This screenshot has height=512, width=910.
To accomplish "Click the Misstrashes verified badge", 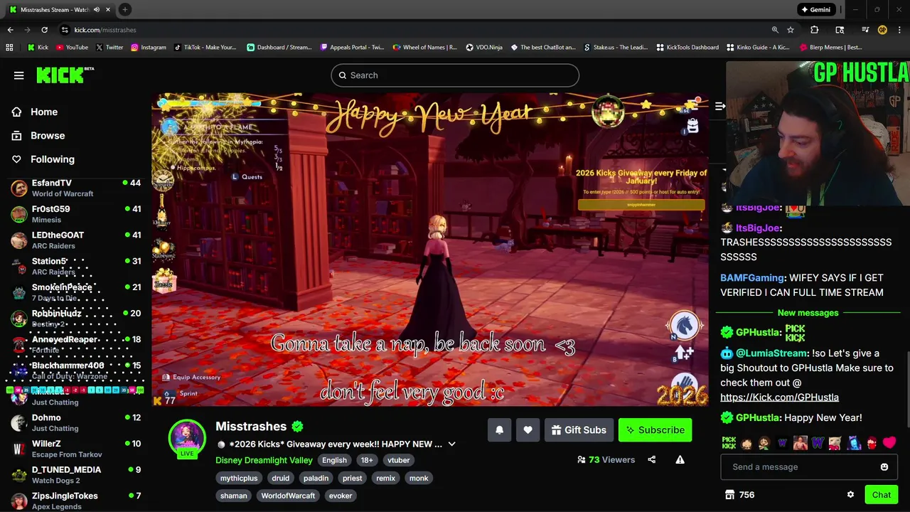I will click(298, 427).
